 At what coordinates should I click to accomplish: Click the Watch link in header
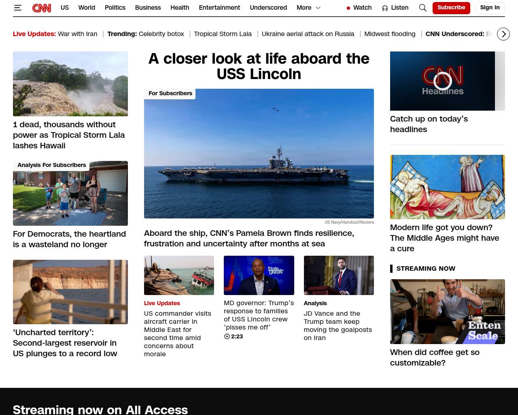pos(362,8)
